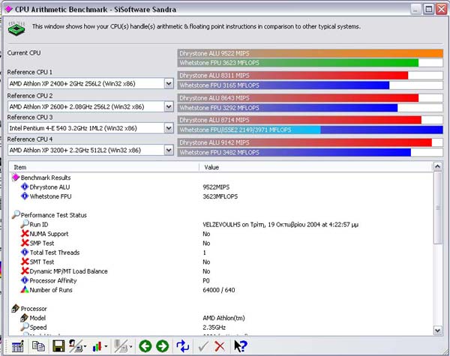
Task: Click the scroll down arrow of results list
Action: pyautogui.click(x=437, y=331)
